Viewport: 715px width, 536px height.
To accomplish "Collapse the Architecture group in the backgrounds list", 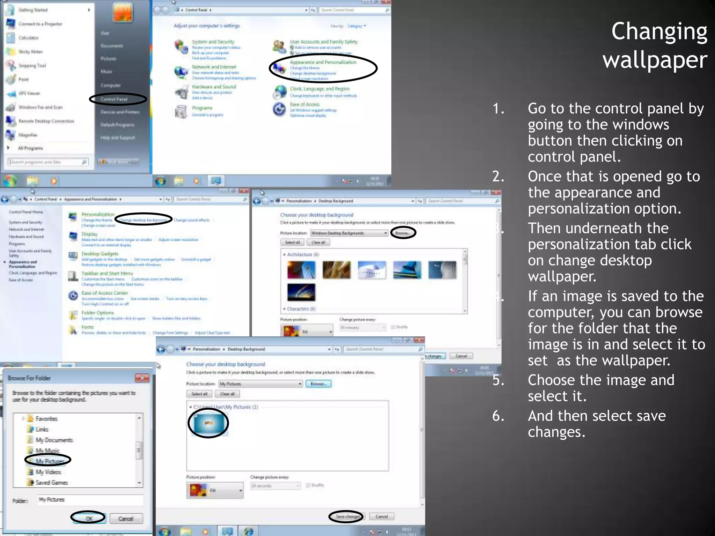I will 284,254.
